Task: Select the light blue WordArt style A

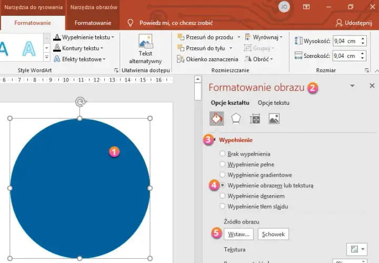Action: click(29, 48)
